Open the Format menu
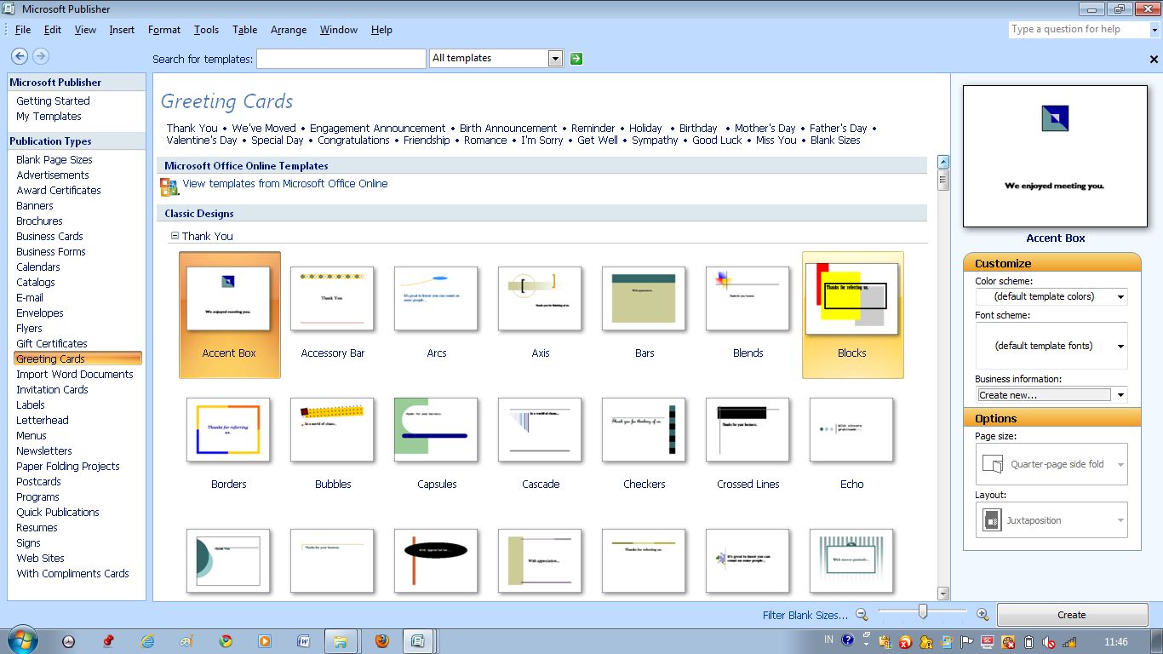The image size is (1163, 654). (x=164, y=30)
